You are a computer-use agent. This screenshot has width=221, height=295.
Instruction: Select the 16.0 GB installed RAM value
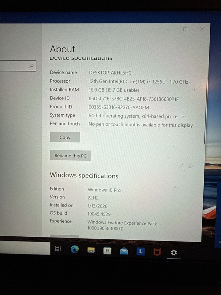[114, 90]
